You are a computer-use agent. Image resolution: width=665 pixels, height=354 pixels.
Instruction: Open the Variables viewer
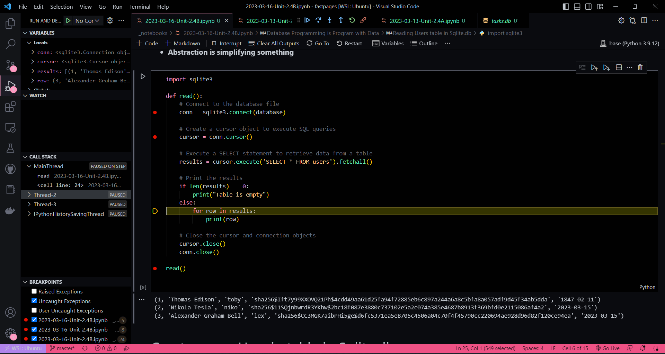point(388,43)
